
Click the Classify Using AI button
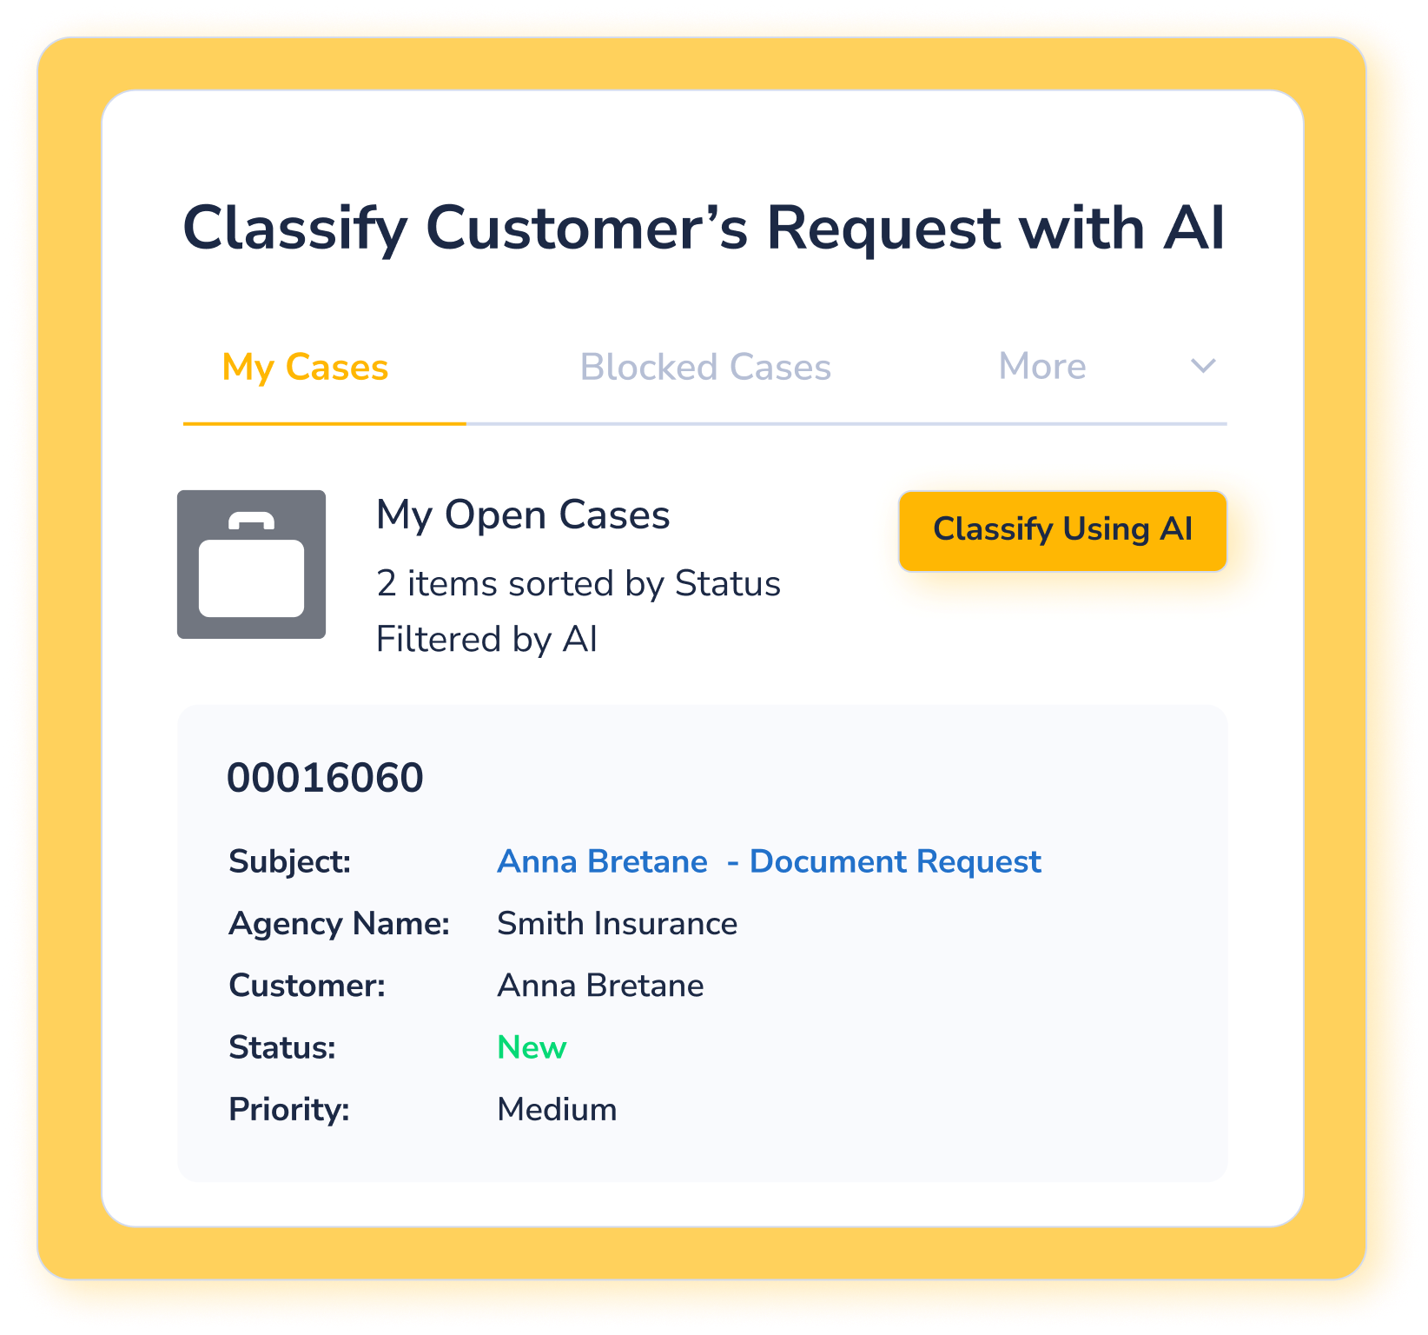tap(1062, 531)
